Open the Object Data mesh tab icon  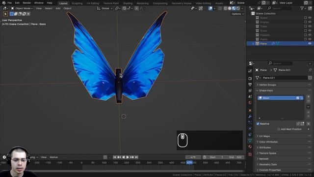coord(250,141)
